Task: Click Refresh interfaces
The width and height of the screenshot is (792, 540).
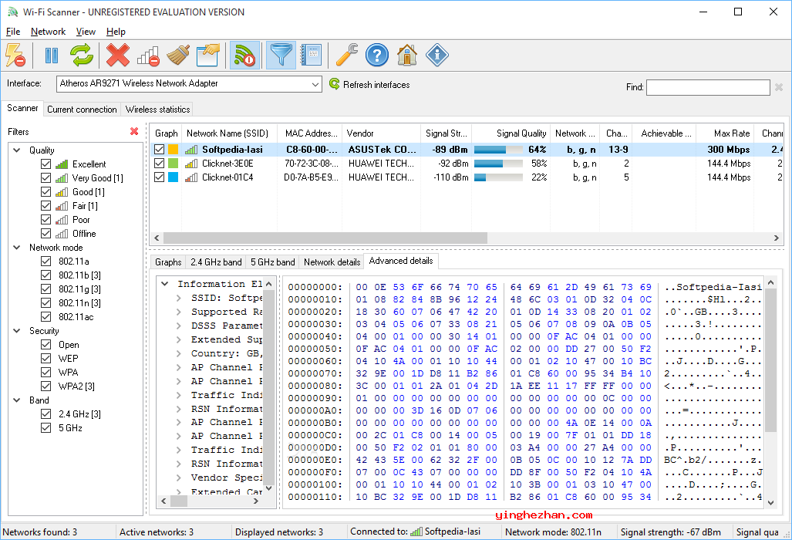Action: tap(369, 84)
